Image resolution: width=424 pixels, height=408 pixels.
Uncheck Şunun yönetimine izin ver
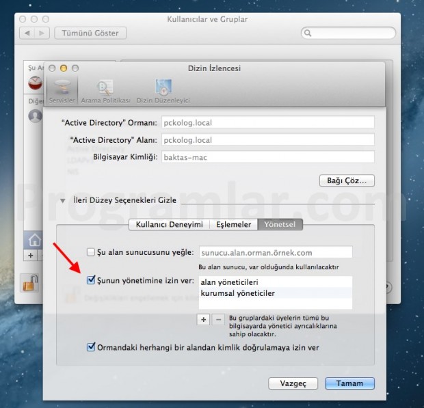[91, 280]
